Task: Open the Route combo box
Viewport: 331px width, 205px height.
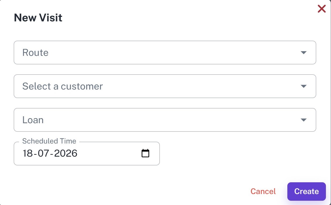Action: [165, 52]
